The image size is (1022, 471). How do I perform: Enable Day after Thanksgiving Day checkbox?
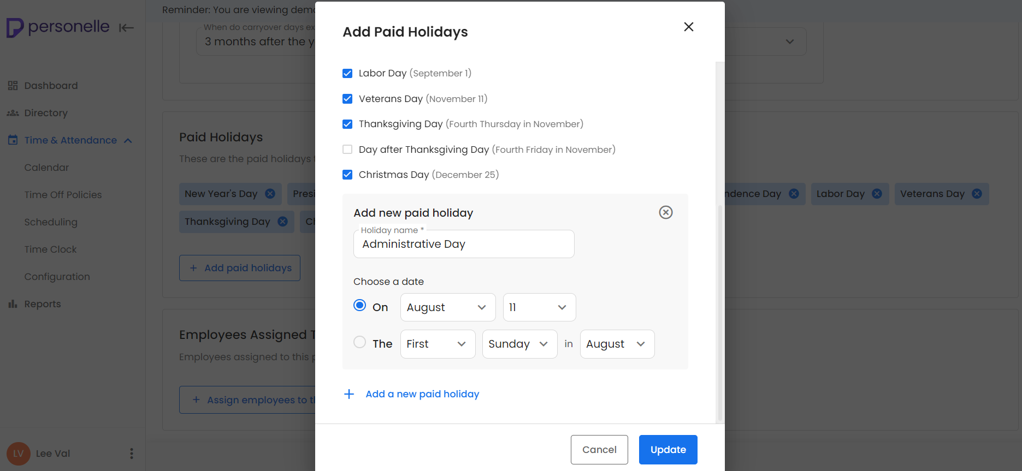click(x=347, y=150)
